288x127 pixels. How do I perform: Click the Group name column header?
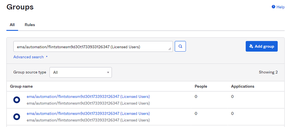(x=21, y=86)
